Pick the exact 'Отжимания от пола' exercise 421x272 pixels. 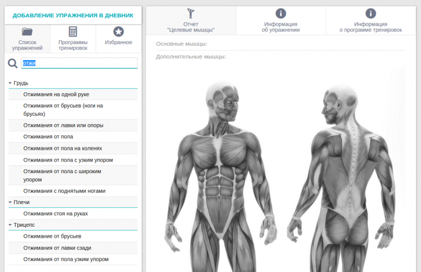[73, 137]
